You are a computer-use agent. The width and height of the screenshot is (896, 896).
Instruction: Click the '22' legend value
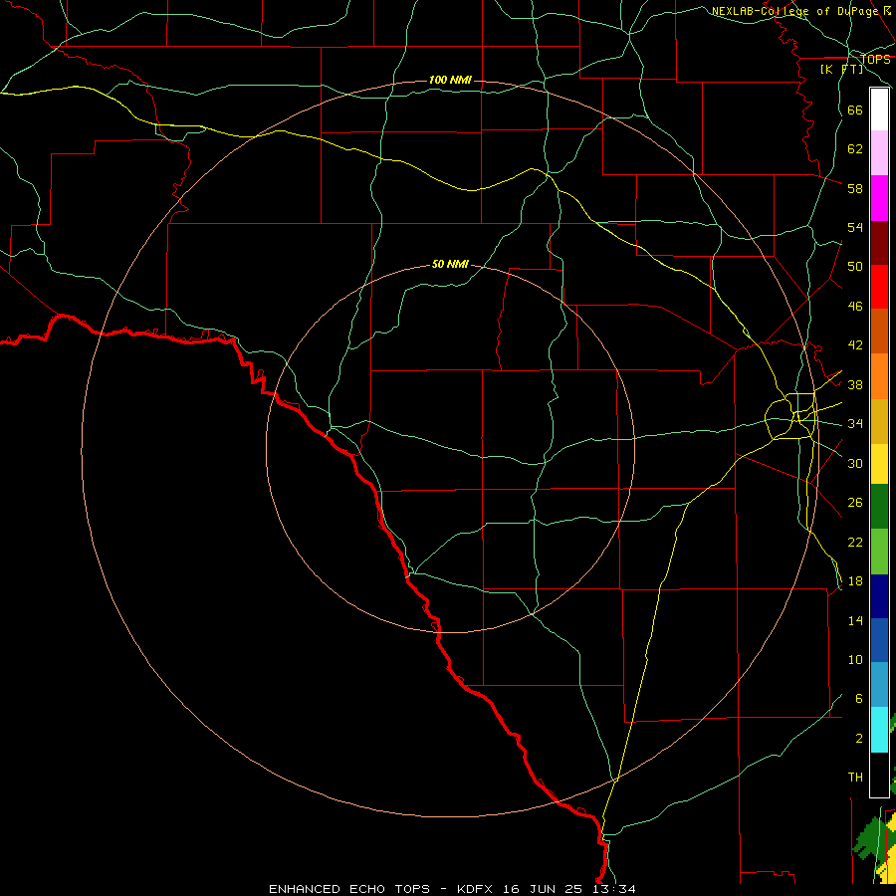pos(855,542)
